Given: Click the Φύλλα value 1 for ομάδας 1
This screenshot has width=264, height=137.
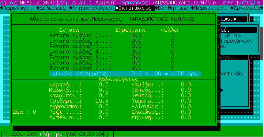Looking at the screenshot, I should [173, 36].
